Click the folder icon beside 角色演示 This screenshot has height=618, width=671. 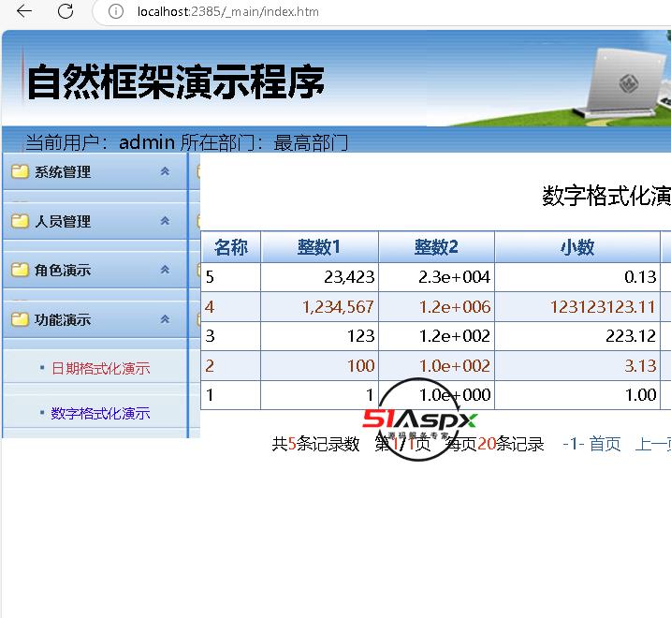[x=20, y=270]
